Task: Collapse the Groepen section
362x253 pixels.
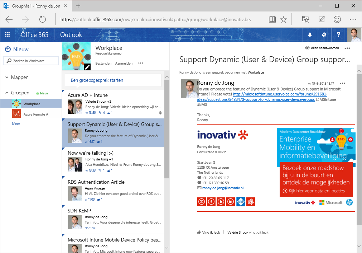Action: pyautogui.click(x=7, y=93)
